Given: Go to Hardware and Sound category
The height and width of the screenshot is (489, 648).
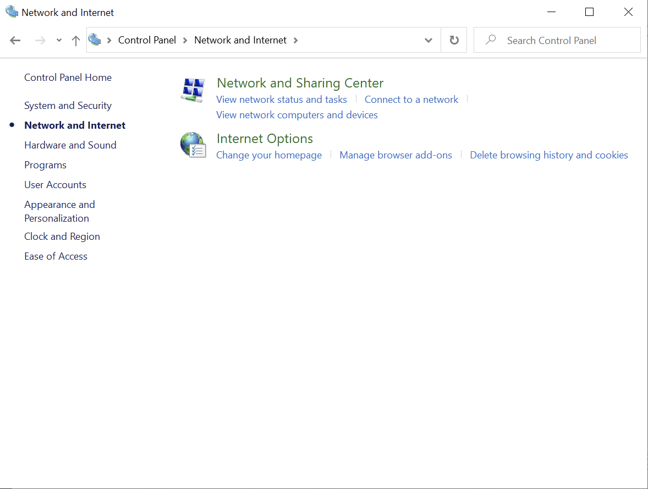Looking at the screenshot, I should point(70,145).
